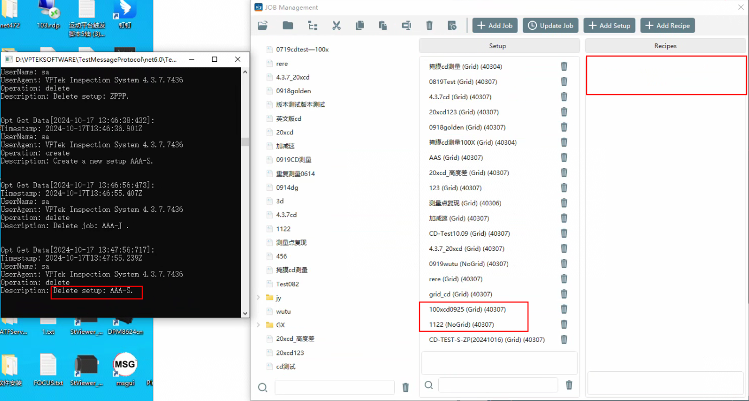Expand the GX folder
The height and width of the screenshot is (401, 749).
tap(259, 325)
